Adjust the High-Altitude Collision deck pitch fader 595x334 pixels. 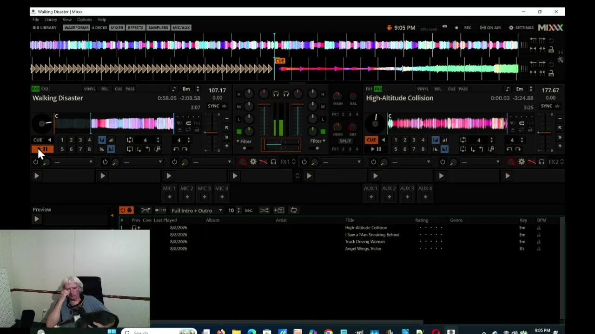[545, 132]
